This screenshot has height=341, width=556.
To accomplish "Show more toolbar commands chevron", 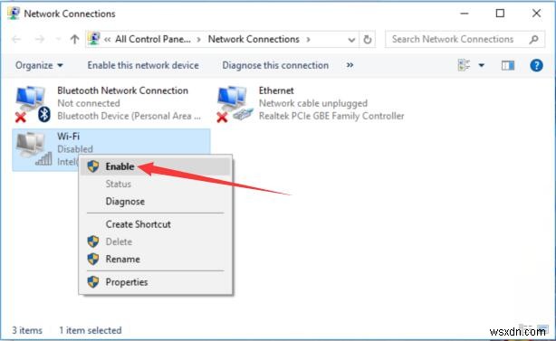I will tap(350, 65).
